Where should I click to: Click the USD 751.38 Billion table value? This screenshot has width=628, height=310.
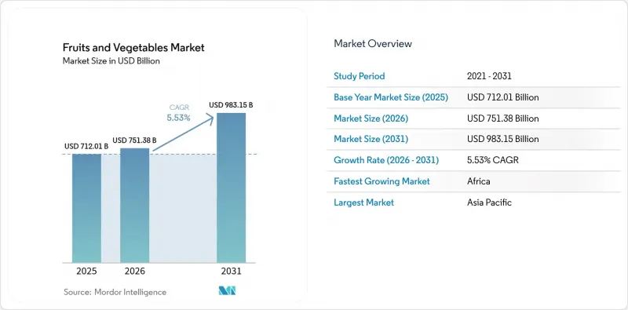(x=502, y=119)
